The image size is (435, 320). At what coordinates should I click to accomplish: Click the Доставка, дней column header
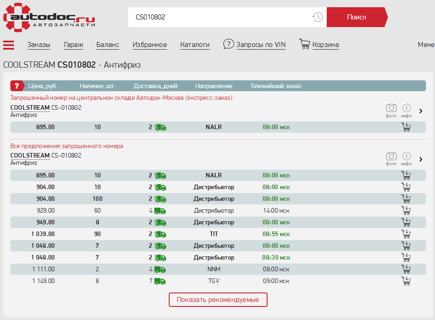pyautogui.click(x=155, y=86)
